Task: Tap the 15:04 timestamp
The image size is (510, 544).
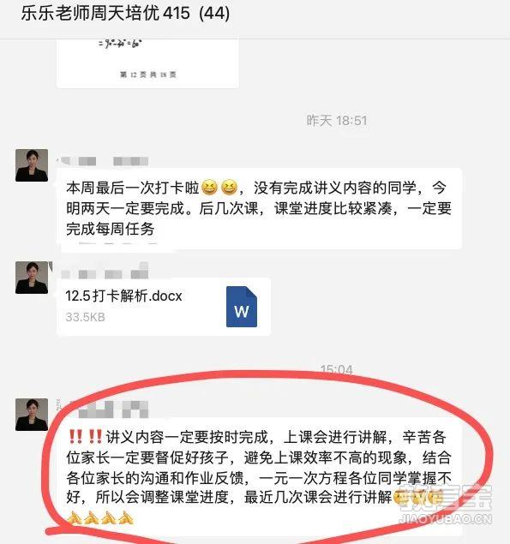Action: tap(336, 370)
